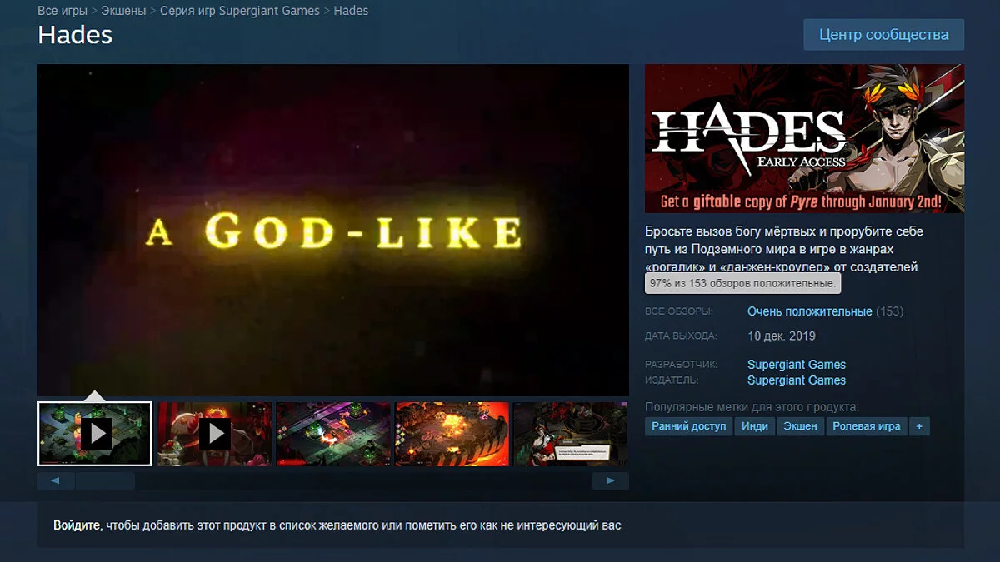The width and height of the screenshot is (1000, 562).
Task: Play the second video thumbnail
Action: pos(215,434)
